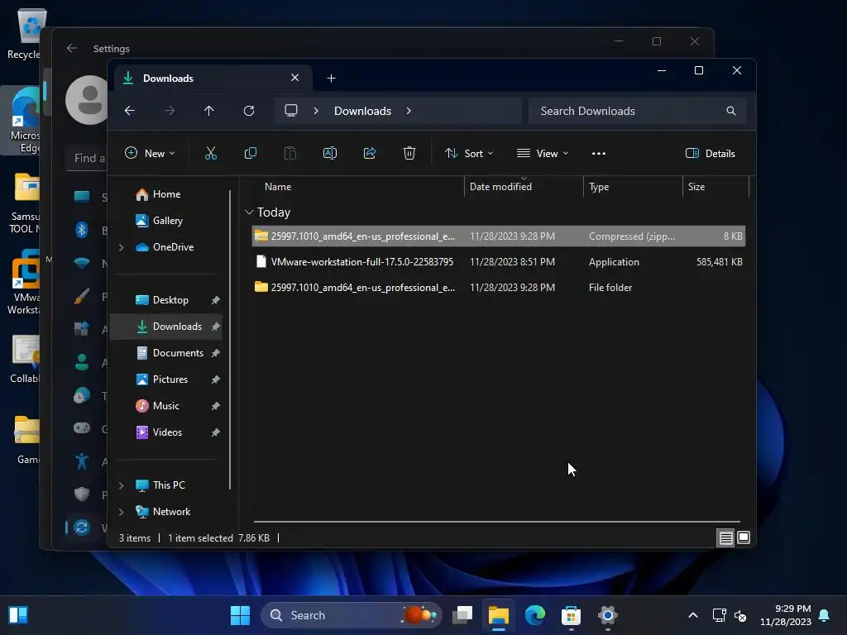Select Home in navigation pane
Viewport: 847px width, 635px height.
(166, 194)
